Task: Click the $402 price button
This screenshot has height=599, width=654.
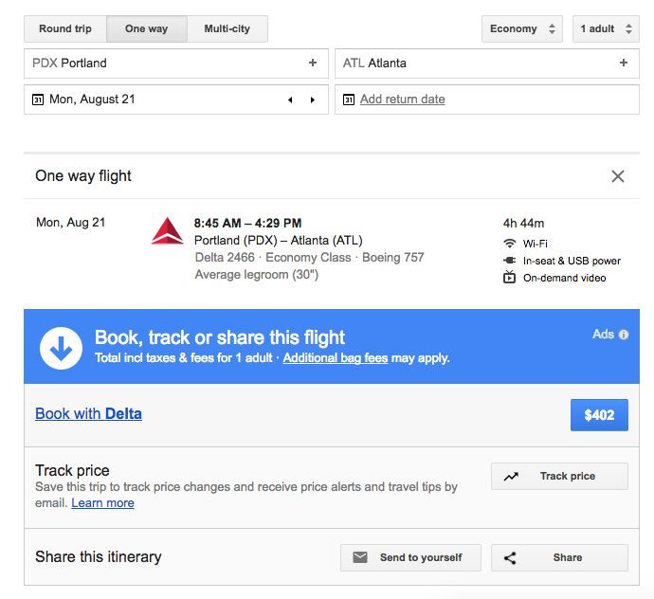Action: coord(599,415)
